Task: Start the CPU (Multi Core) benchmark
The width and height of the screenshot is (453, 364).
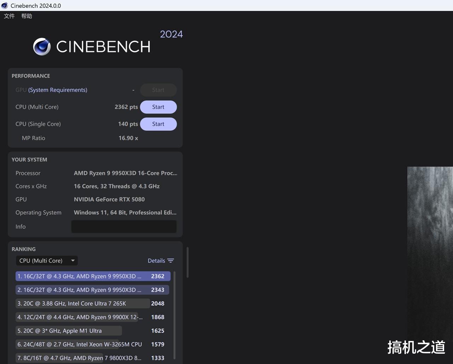Action: [158, 107]
